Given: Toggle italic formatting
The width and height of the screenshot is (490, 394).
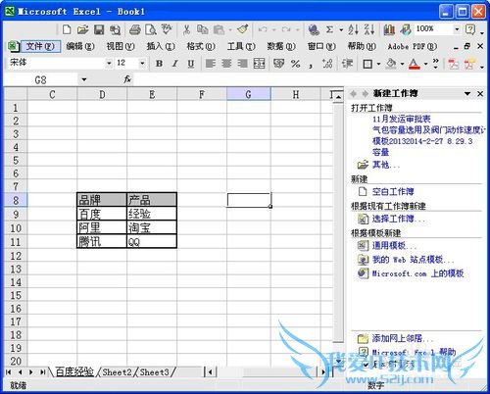Looking at the screenshot, I should (x=175, y=64).
